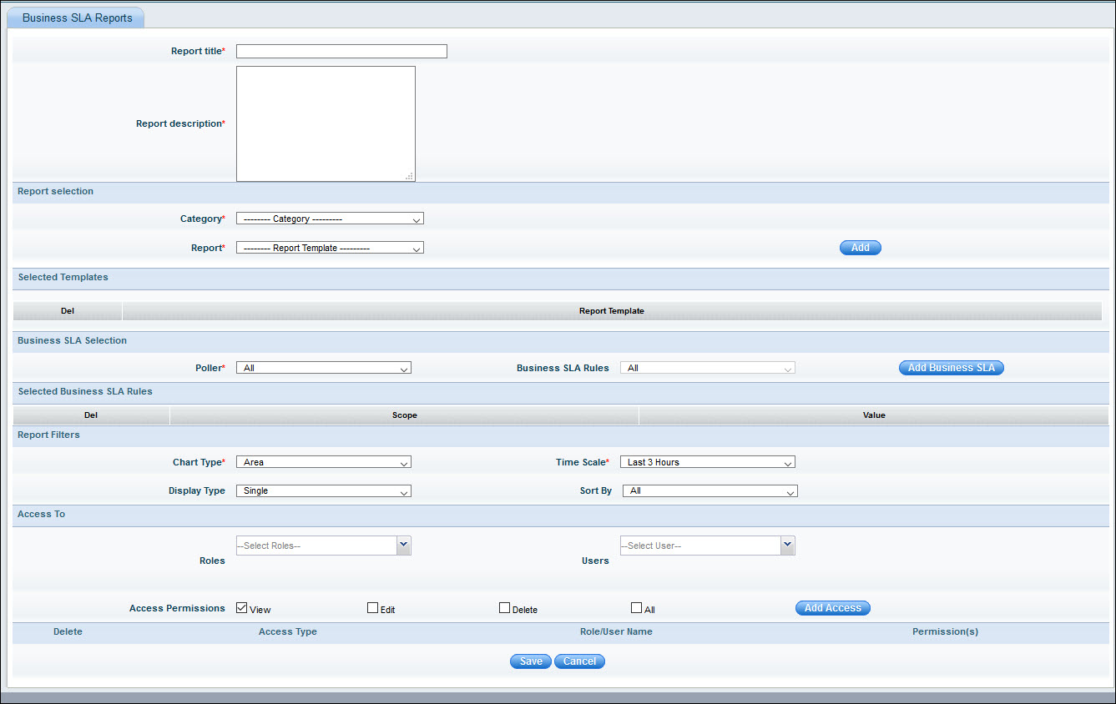Click the Select User dropdown arrow
The width and height of the screenshot is (1116, 704).
787,545
